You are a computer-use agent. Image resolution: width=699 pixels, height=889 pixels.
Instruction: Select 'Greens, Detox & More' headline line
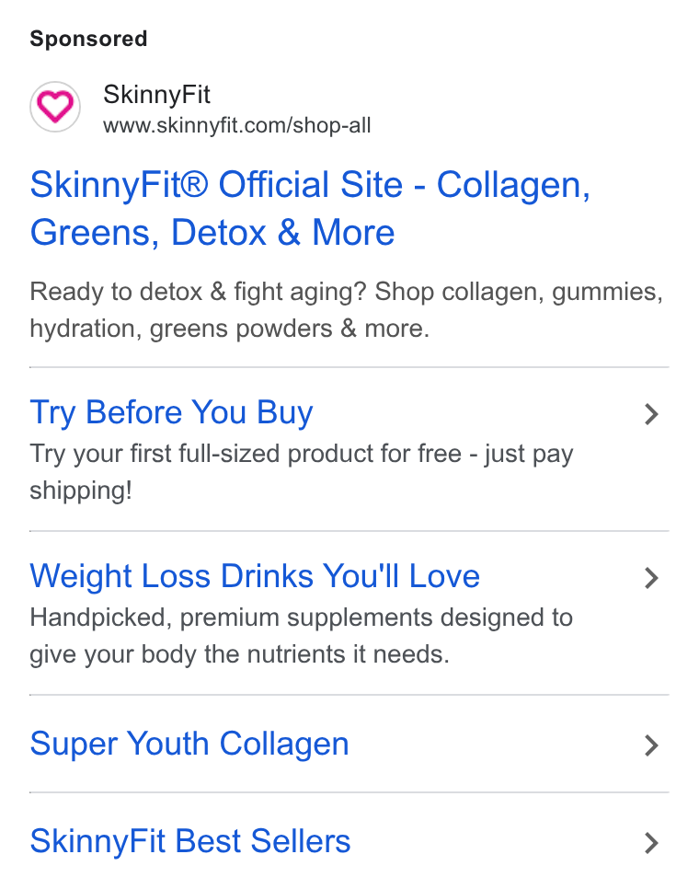coord(212,233)
